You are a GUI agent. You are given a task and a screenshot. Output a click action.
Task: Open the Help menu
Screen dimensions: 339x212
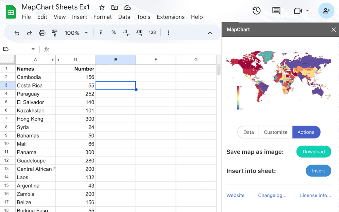(197, 17)
